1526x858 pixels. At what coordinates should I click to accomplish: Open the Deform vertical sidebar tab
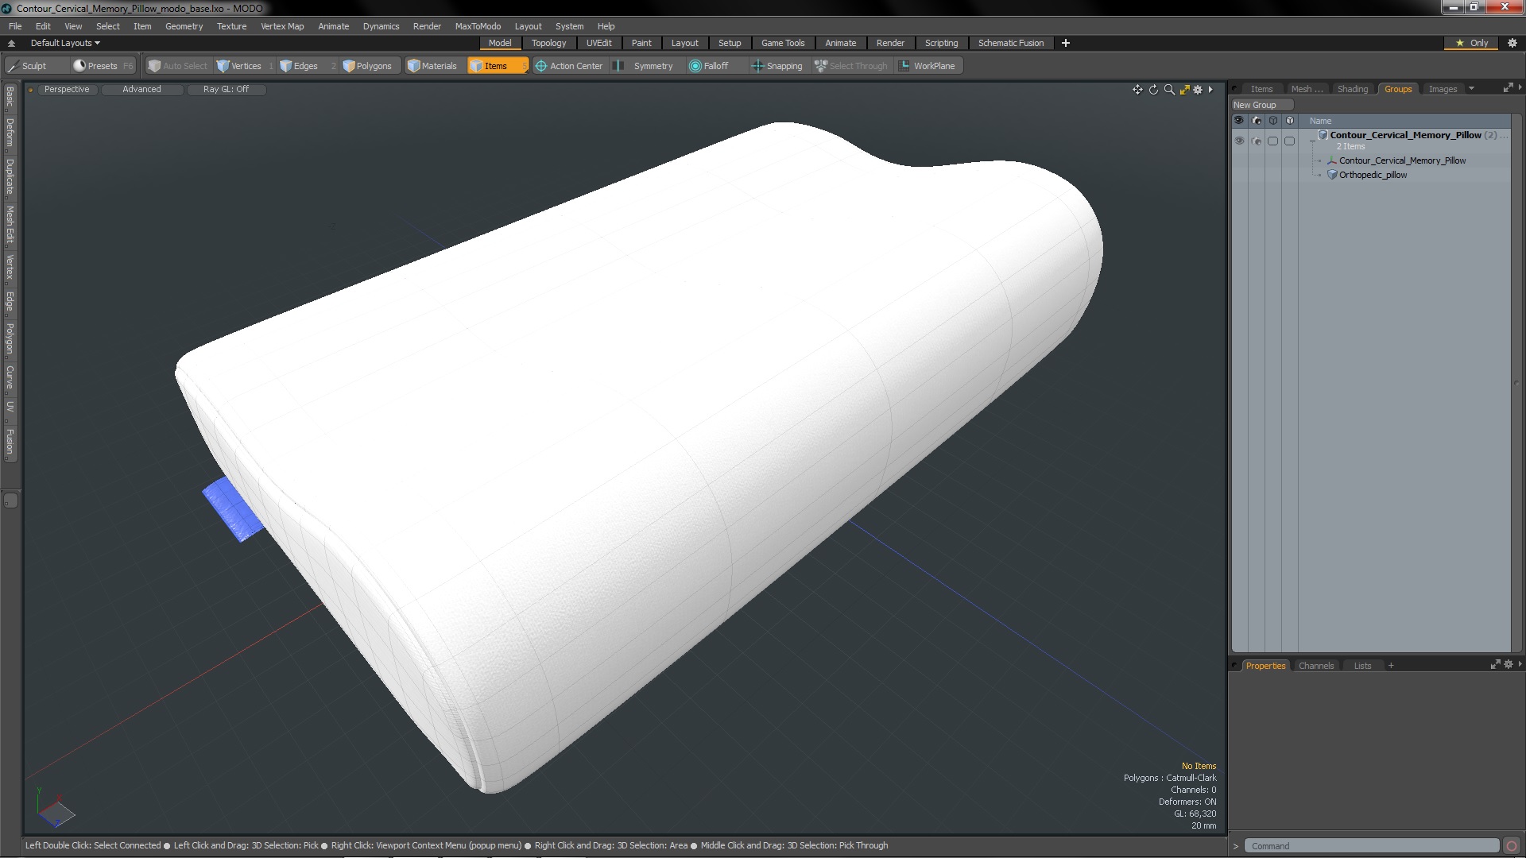click(10, 133)
